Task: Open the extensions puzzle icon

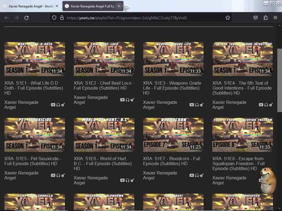Action: coord(265,18)
